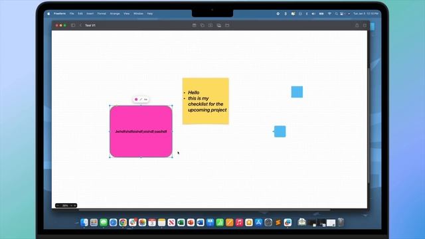Image resolution: width=425 pixels, height=239 pixels.
Task: Go back to all boards with the chevron
Action: coord(80,25)
